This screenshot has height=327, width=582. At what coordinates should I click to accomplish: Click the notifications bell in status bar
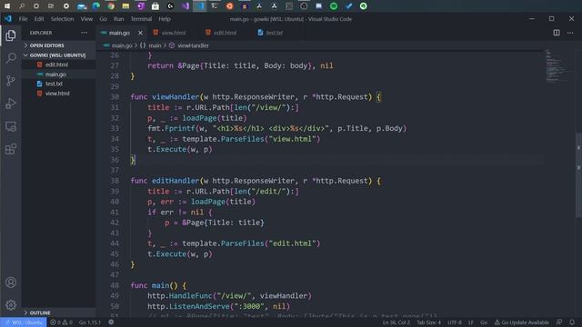pos(572,322)
